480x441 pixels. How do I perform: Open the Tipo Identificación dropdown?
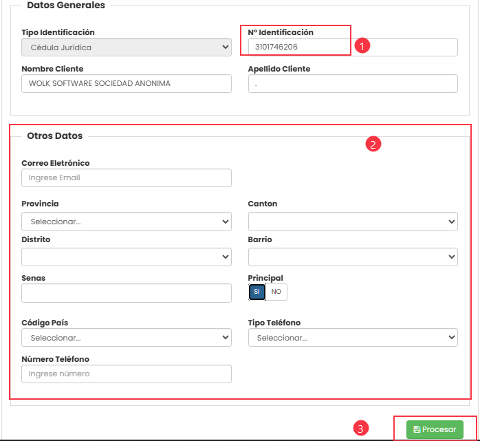127,47
